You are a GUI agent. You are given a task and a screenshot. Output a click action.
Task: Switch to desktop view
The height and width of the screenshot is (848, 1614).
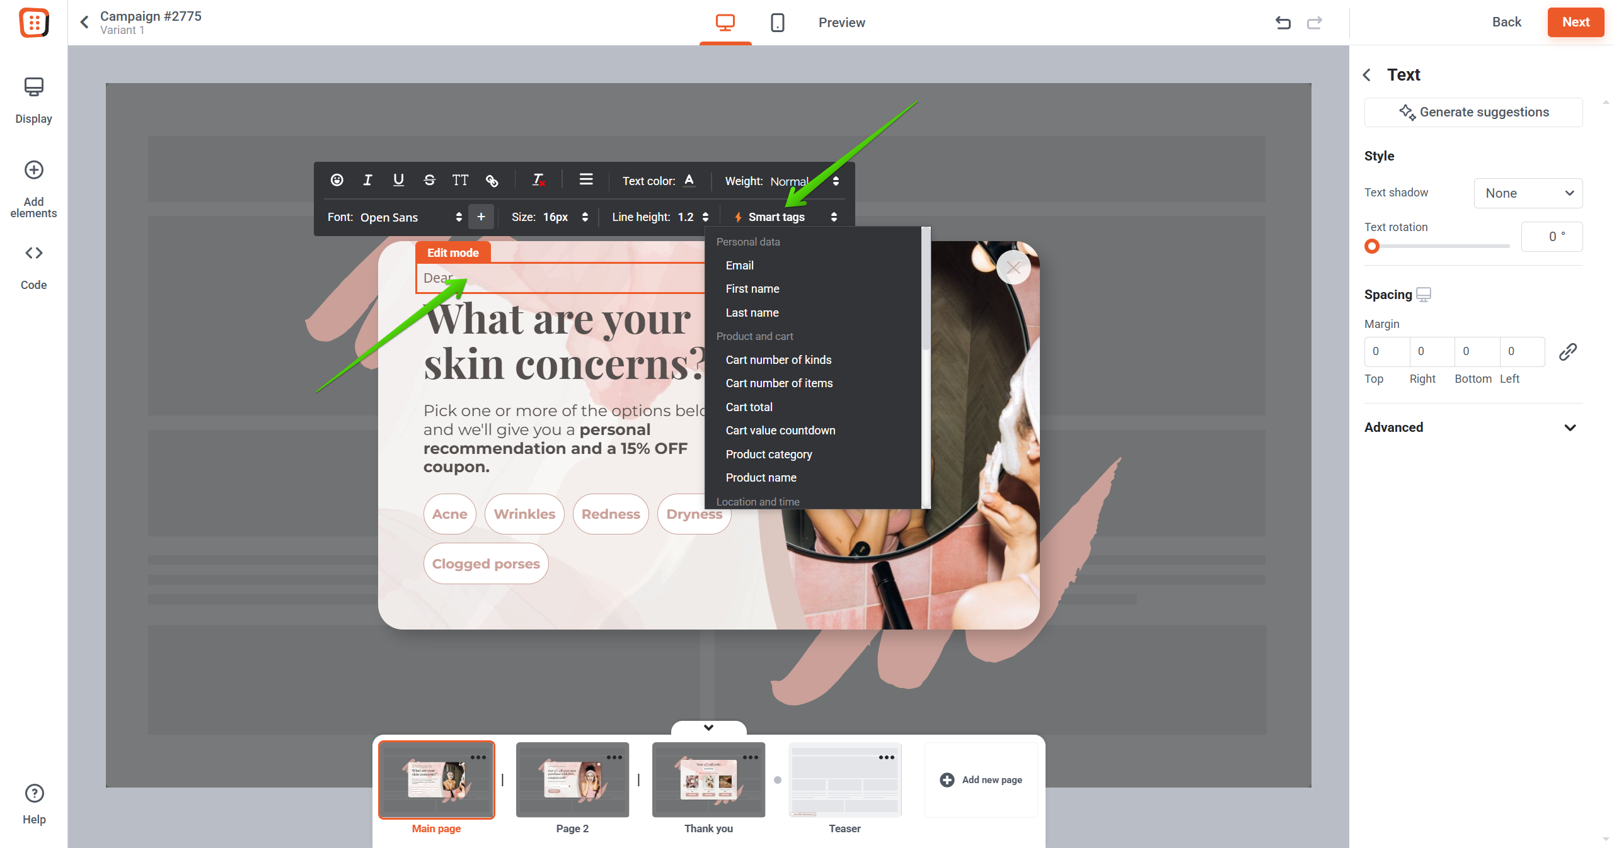tap(725, 23)
